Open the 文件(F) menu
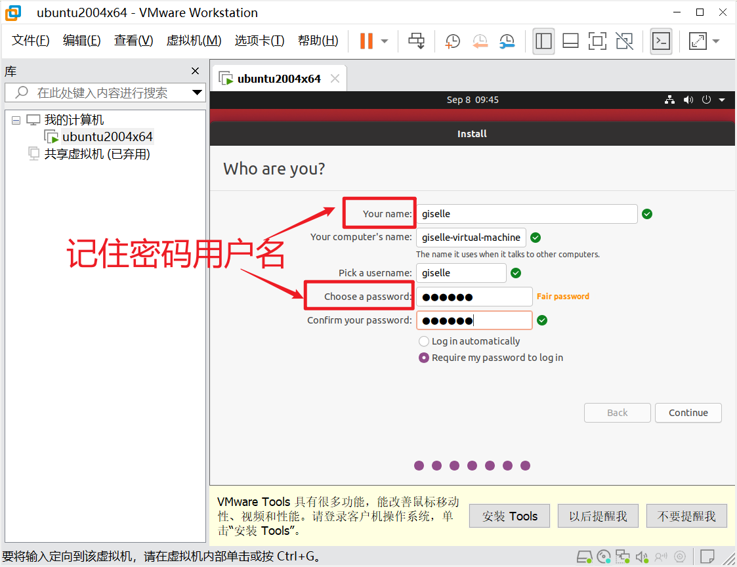This screenshot has width=737, height=567. pyautogui.click(x=31, y=41)
